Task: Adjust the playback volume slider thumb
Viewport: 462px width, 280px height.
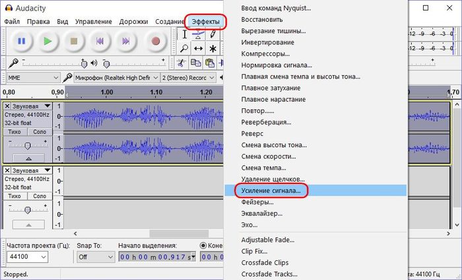Action: 107,63
